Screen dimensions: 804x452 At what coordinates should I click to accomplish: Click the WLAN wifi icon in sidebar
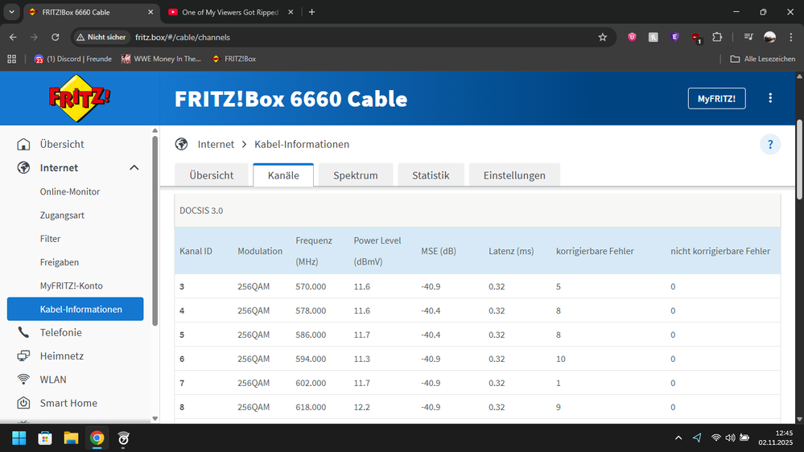pyautogui.click(x=23, y=380)
